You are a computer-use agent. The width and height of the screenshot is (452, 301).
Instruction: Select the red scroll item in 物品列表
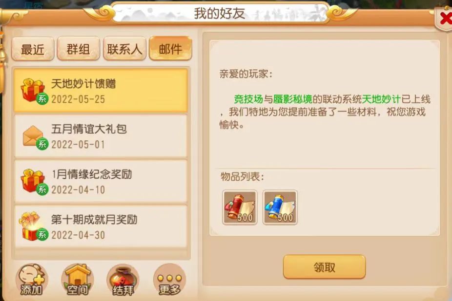[x=240, y=207]
